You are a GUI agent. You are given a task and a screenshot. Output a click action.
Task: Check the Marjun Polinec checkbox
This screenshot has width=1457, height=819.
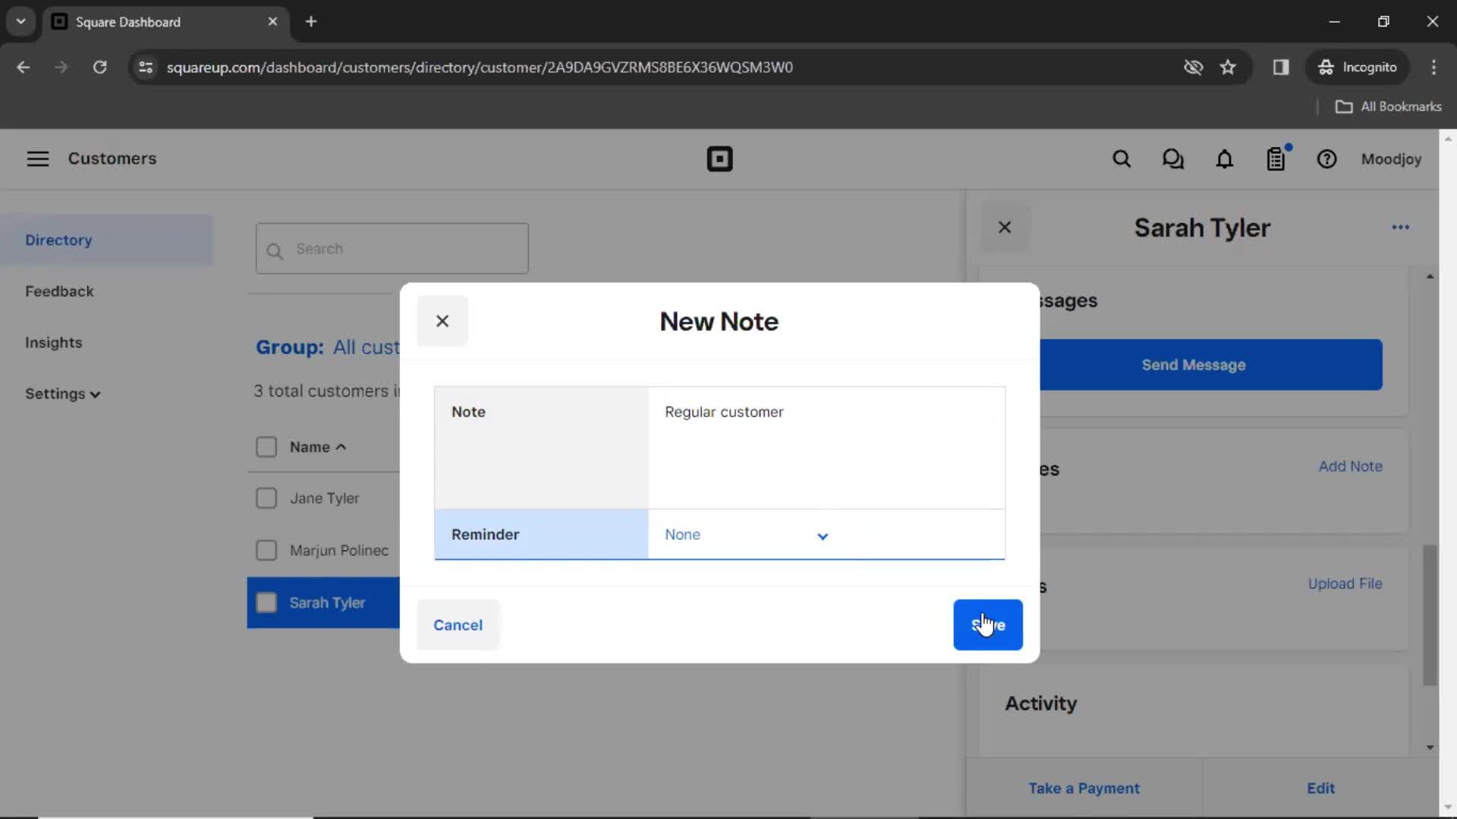coord(266,550)
